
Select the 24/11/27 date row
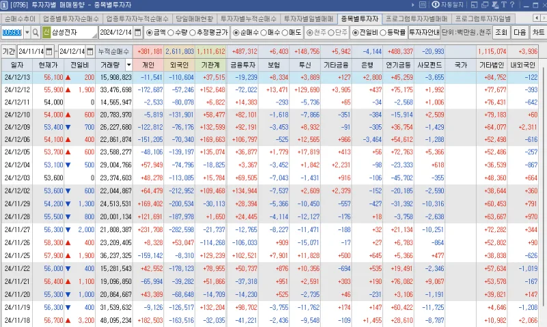click(x=269, y=229)
